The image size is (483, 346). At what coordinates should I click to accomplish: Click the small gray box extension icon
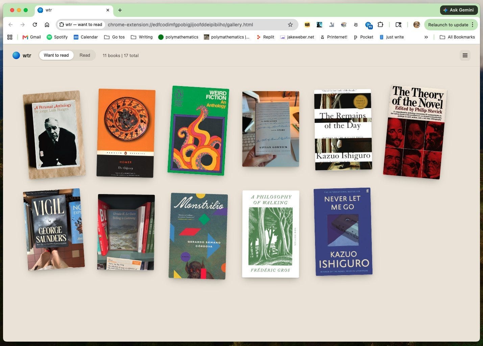click(x=356, y=25)
